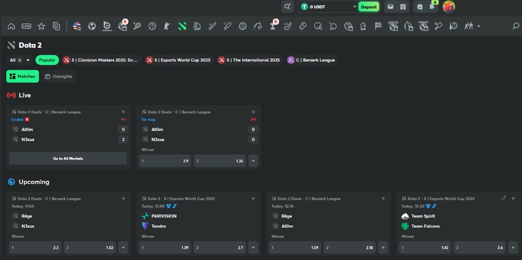The width and height of the screenshot is (522, 260).
Task: Open the gift box rewards icon
Action: [x=403, y=7]
